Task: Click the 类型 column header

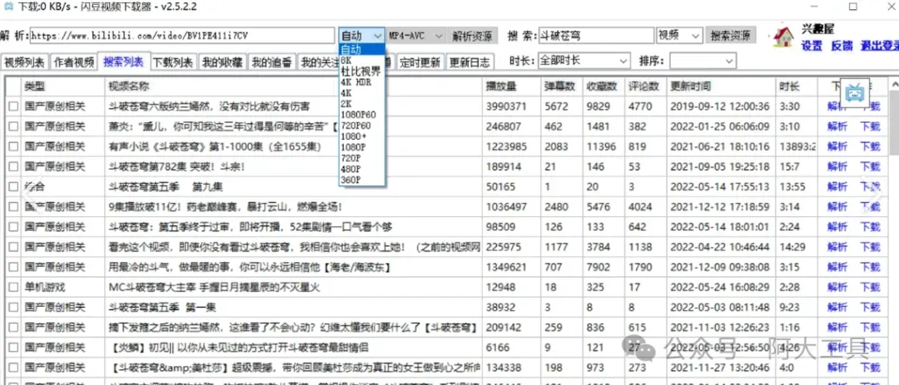Action: coord(63,86)
